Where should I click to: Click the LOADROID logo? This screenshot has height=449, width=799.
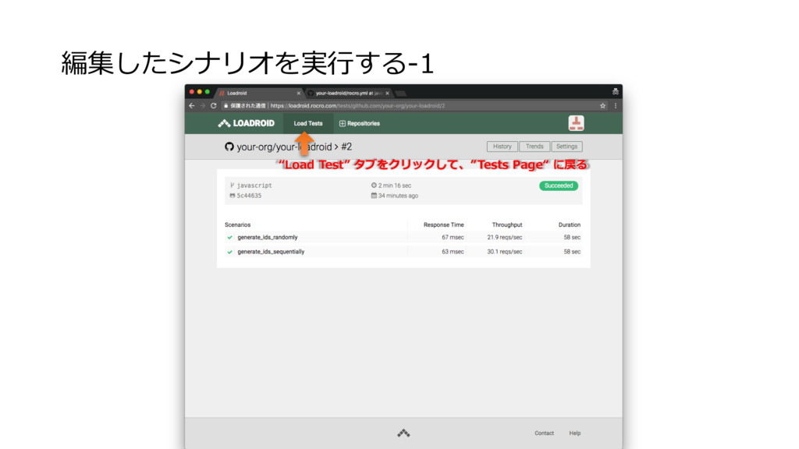pos(246,123)
